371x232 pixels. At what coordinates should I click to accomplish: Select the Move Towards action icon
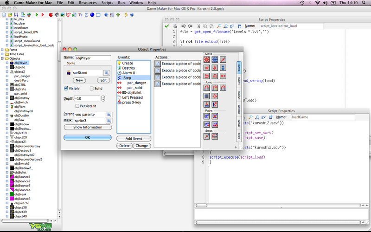click(x=223, y=59)
